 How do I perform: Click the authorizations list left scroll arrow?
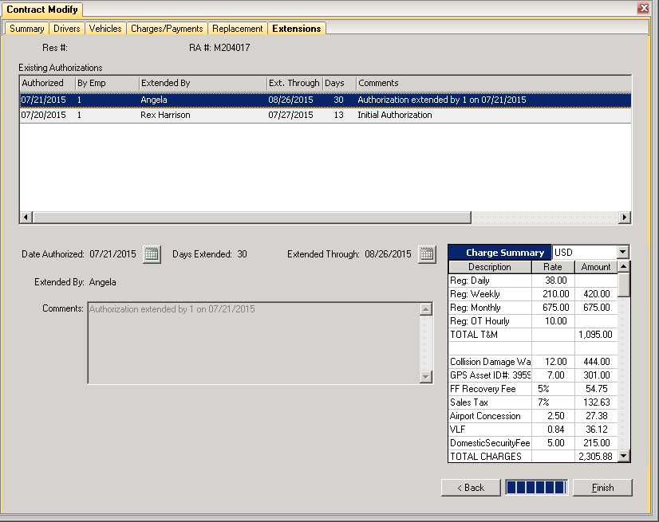pyautogui.click(x=26, y=217)
